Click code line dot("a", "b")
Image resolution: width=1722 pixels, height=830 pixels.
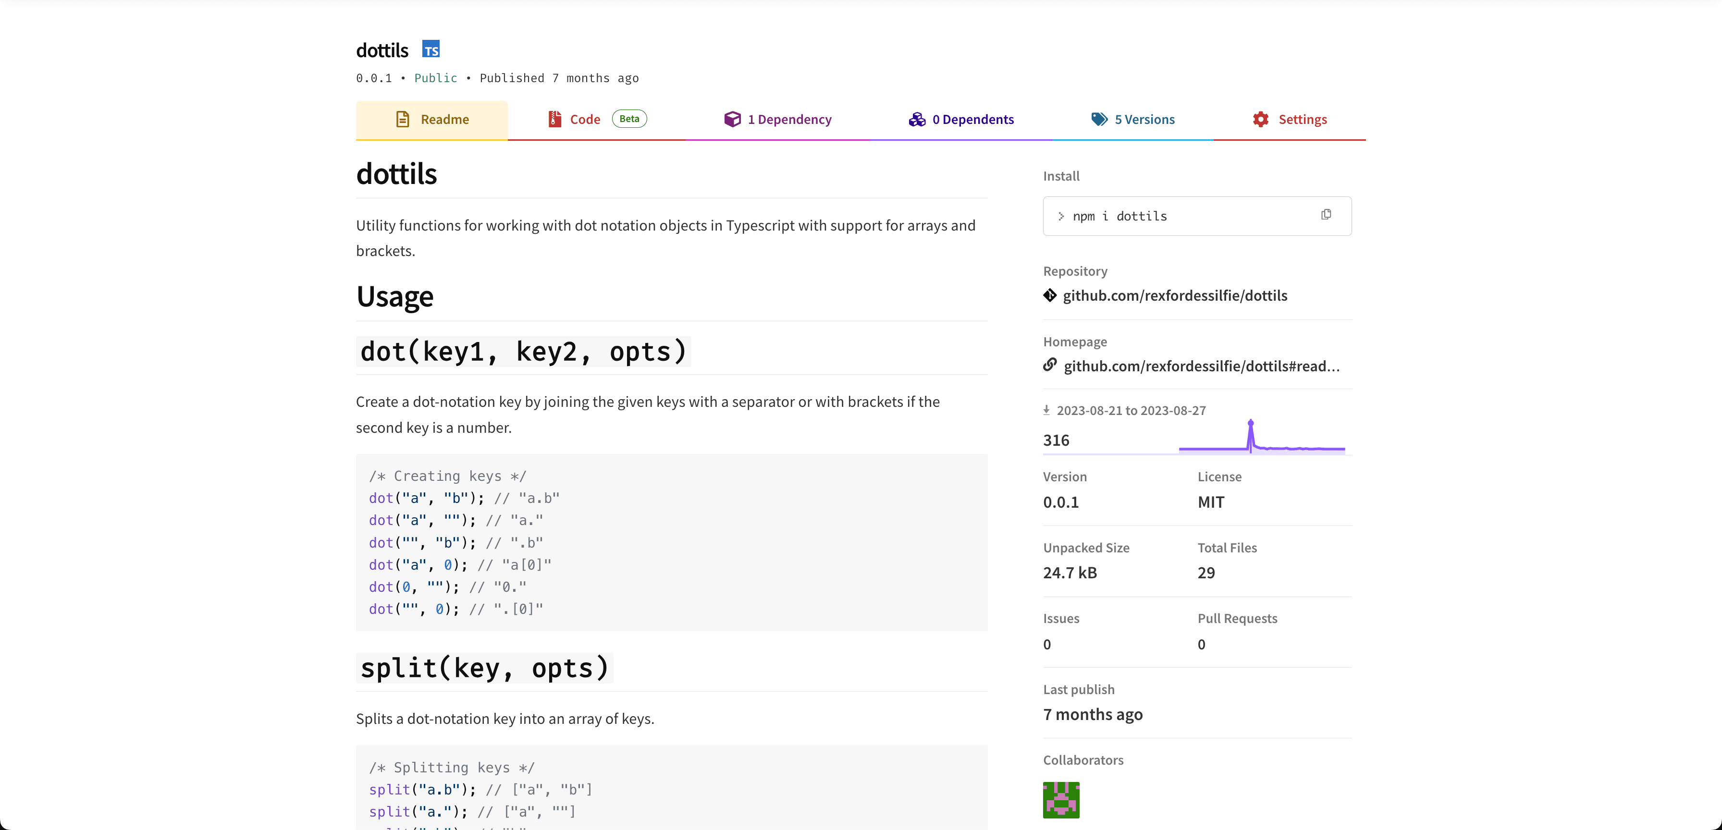coord(465,498)
